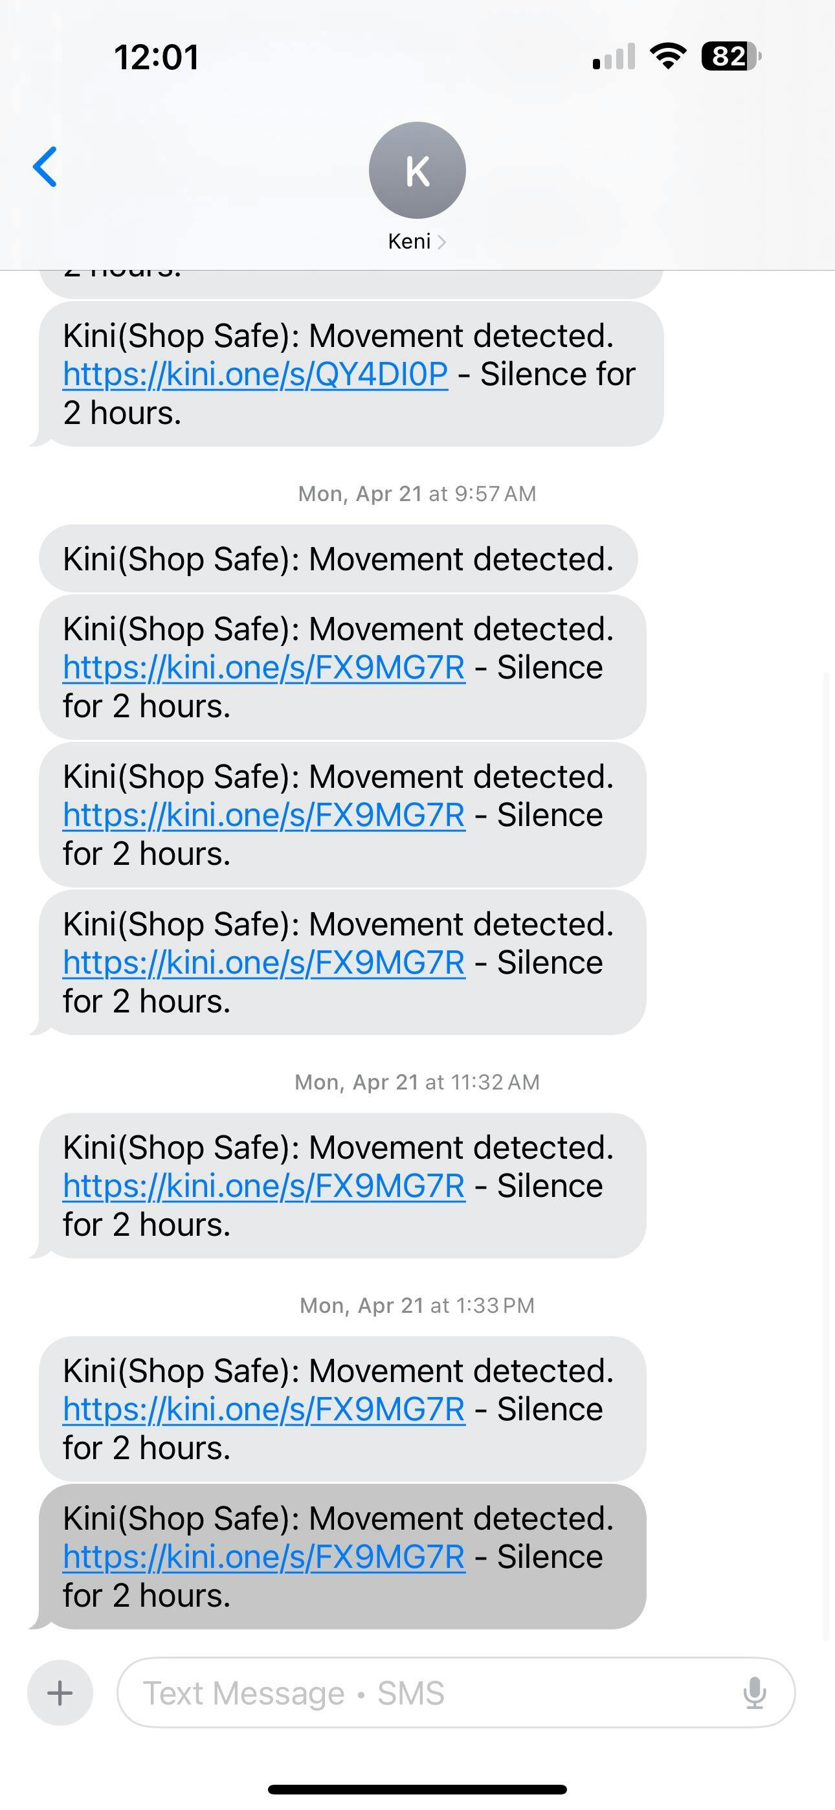Tap the 12:01 status bar clock

point(156,57)
